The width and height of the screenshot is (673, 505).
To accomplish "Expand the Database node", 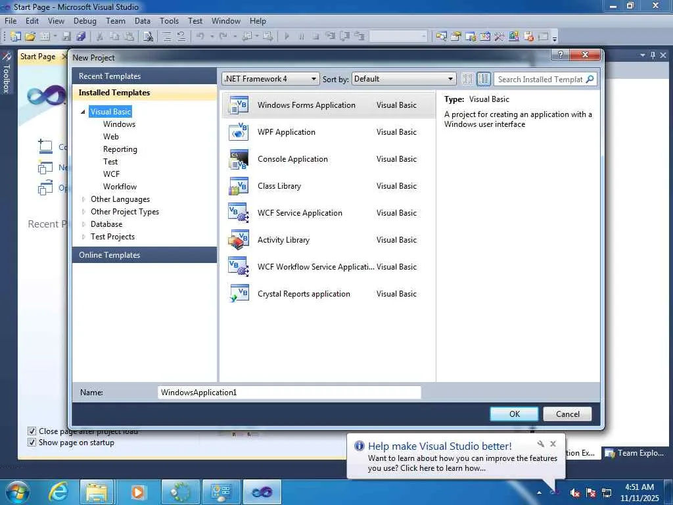I will [x=83, y=224].
